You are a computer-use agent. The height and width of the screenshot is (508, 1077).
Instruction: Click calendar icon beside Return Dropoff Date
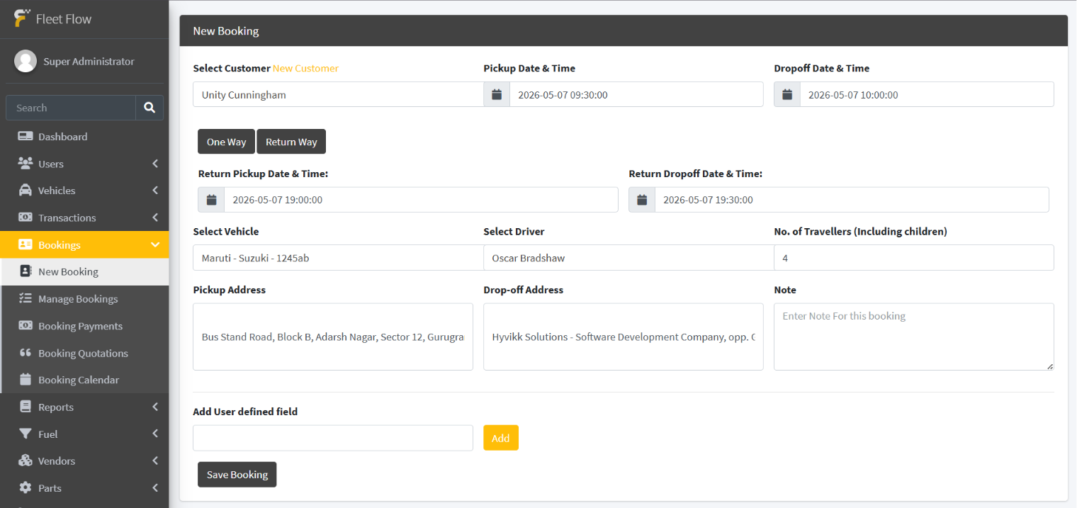point(642,200)
